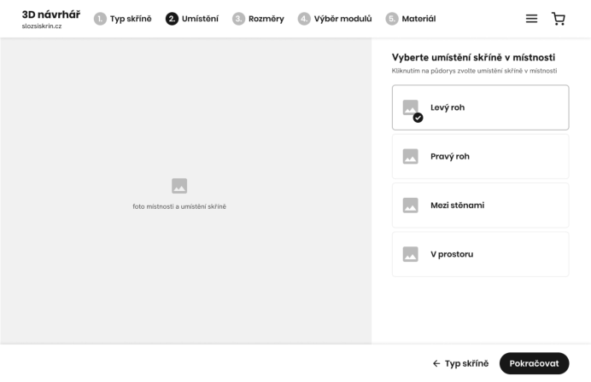Click the Pravý roh image icon

411,156
